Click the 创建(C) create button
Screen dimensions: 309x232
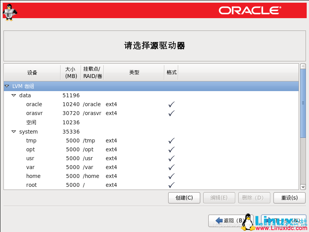[x=184, y=198]
